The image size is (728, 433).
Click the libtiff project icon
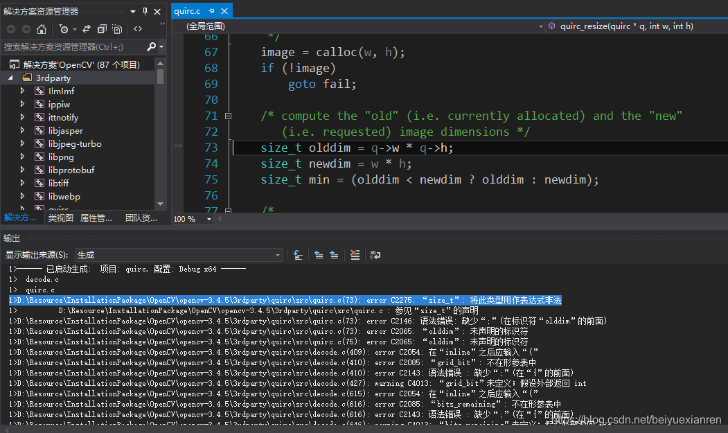(39, 183)
